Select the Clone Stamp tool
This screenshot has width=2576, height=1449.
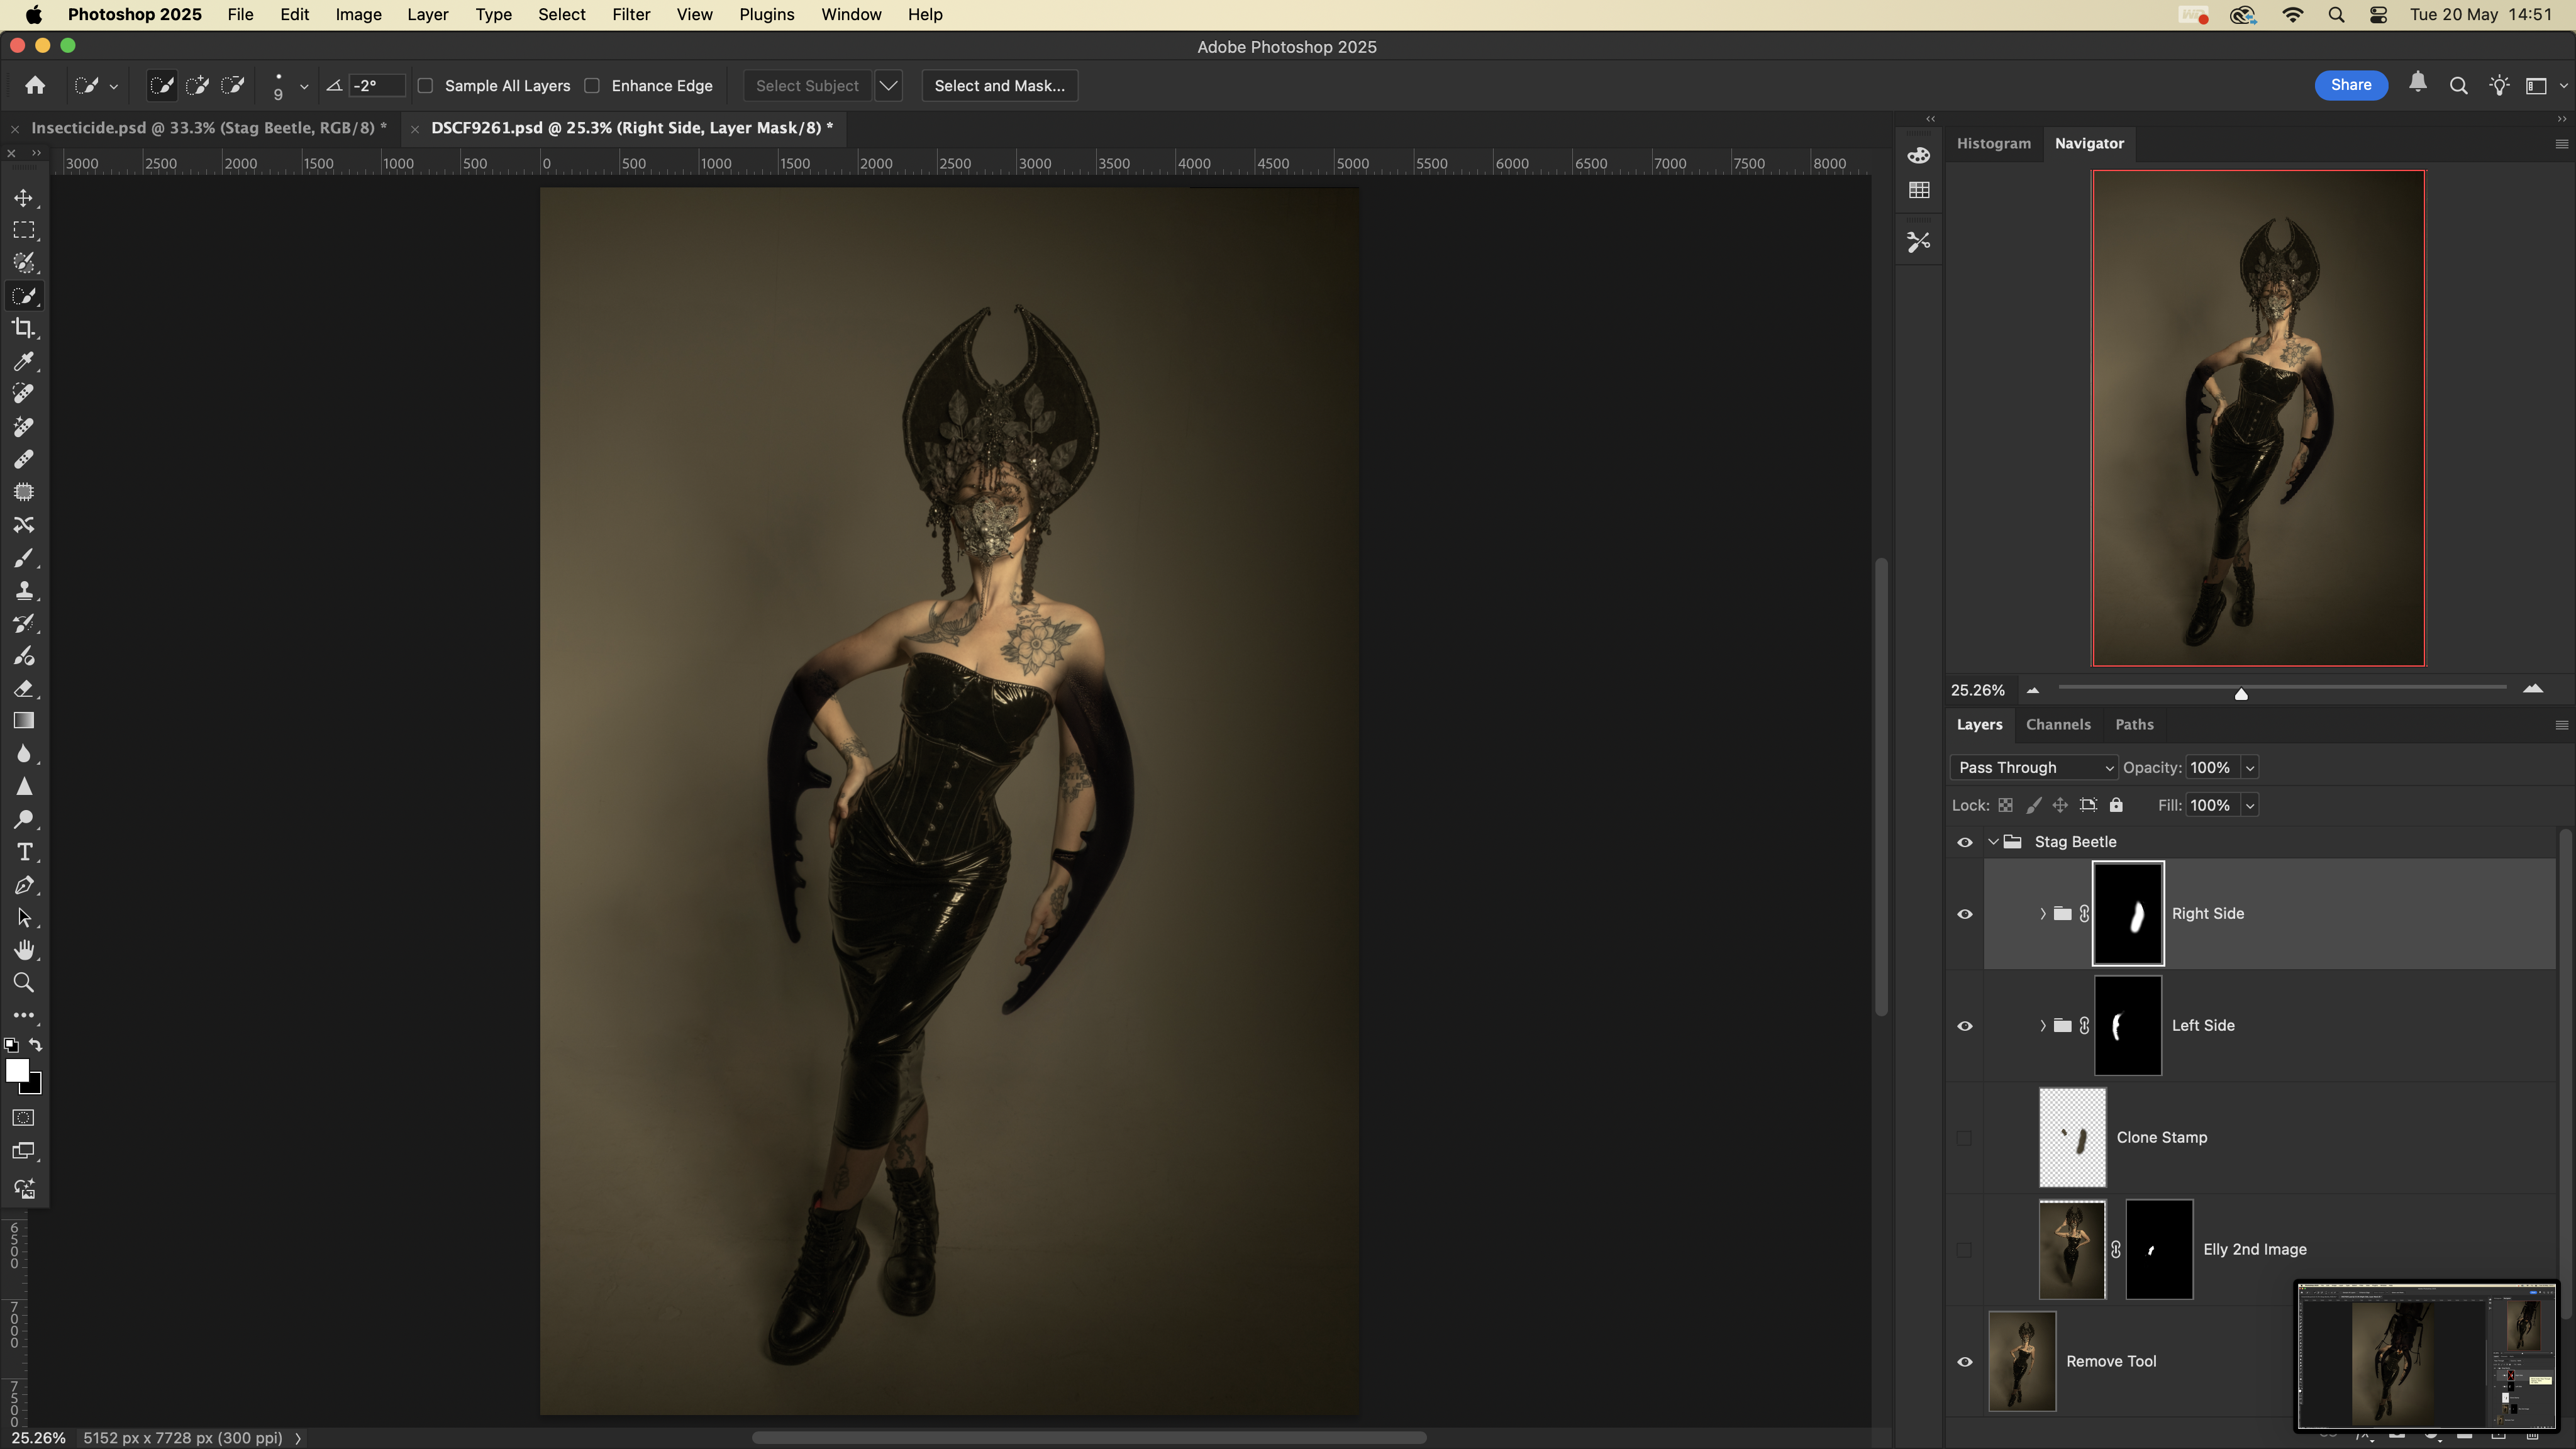coord(24,590)
